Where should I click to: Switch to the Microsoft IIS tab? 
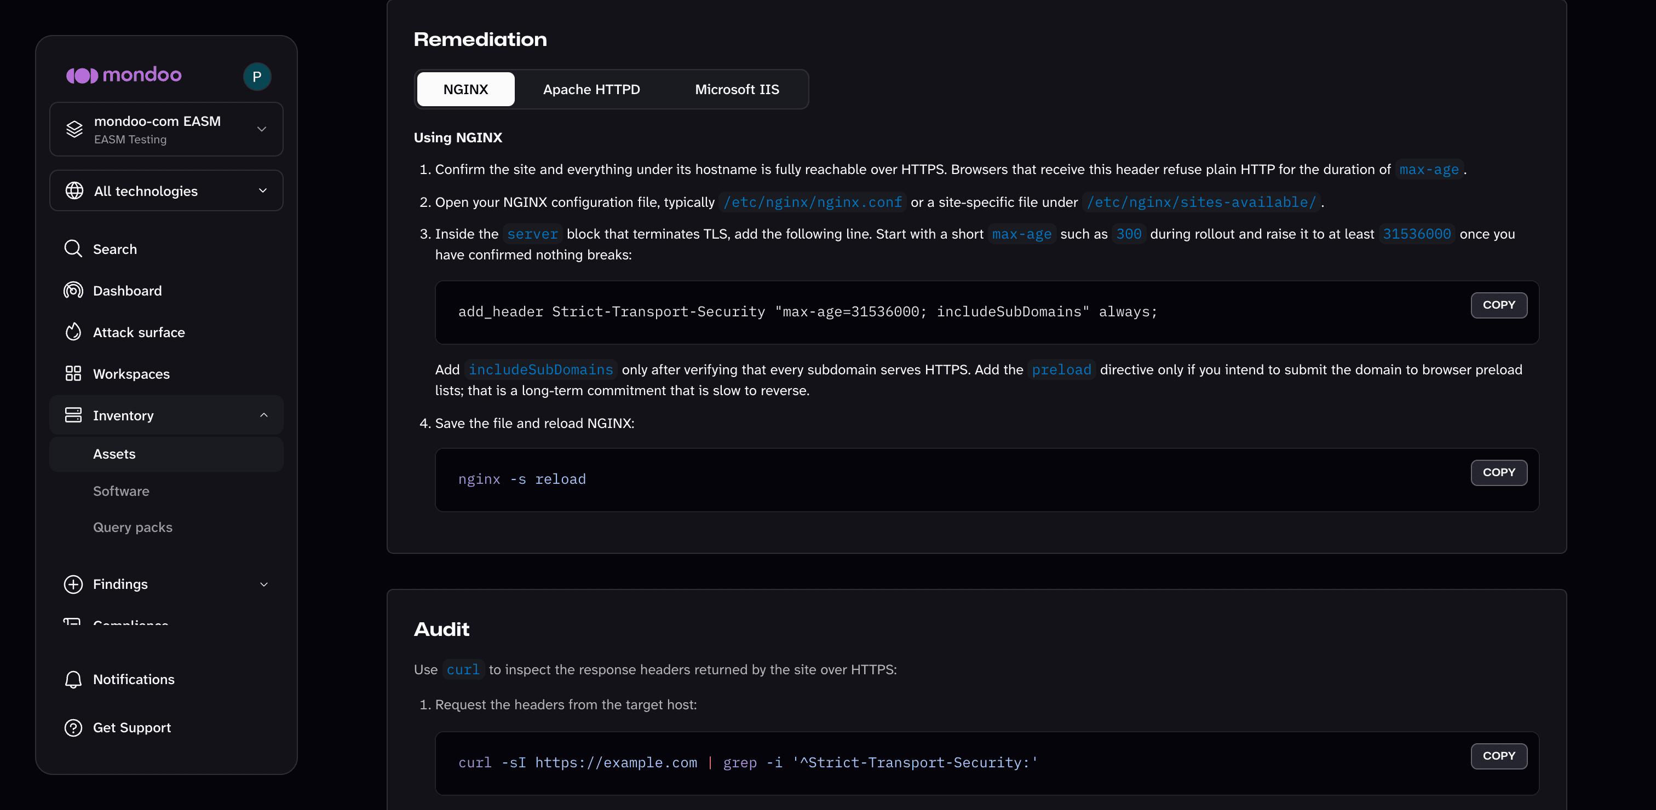point(737,89)
